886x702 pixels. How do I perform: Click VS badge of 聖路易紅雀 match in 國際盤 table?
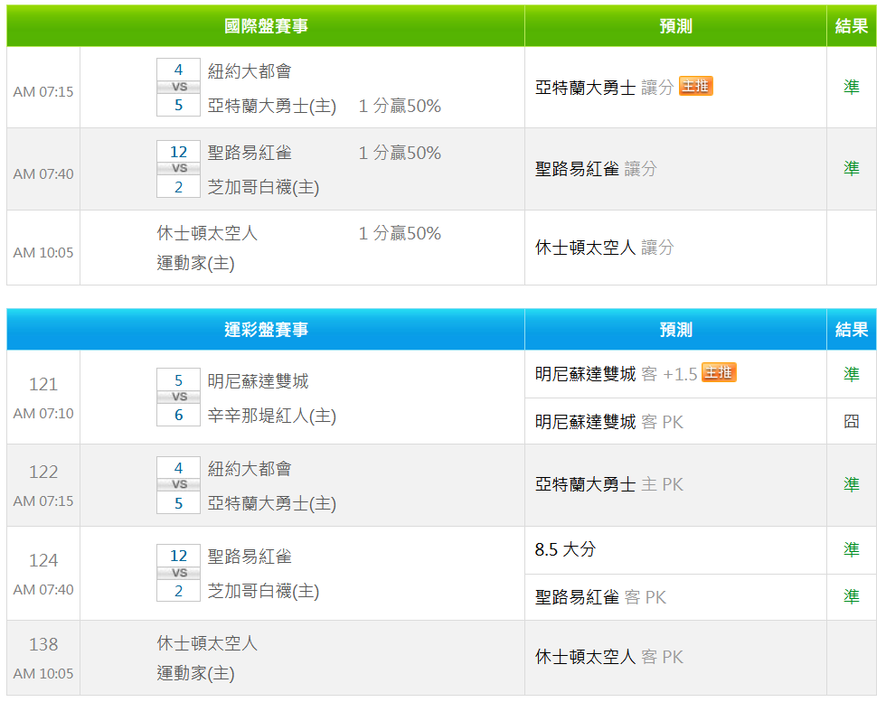pyautogui.click(x=179, y=168)
